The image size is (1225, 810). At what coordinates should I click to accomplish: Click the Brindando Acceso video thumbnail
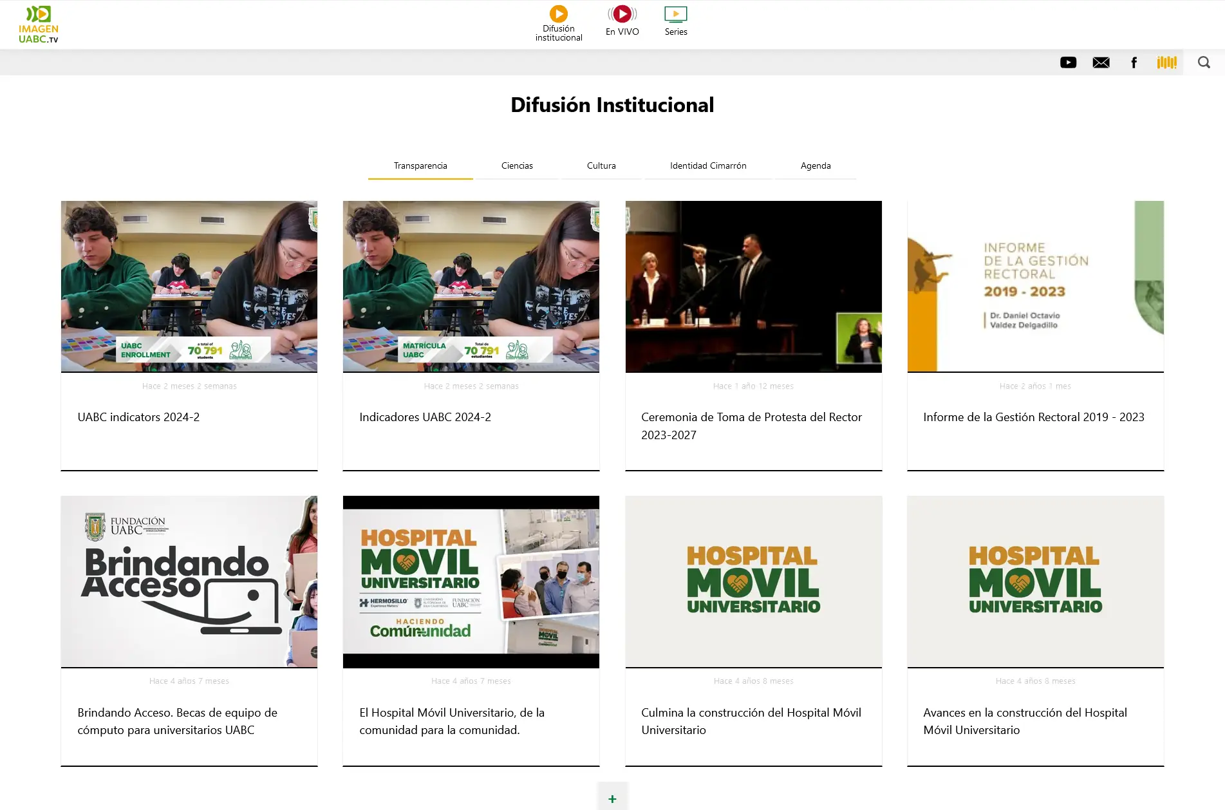189,581
